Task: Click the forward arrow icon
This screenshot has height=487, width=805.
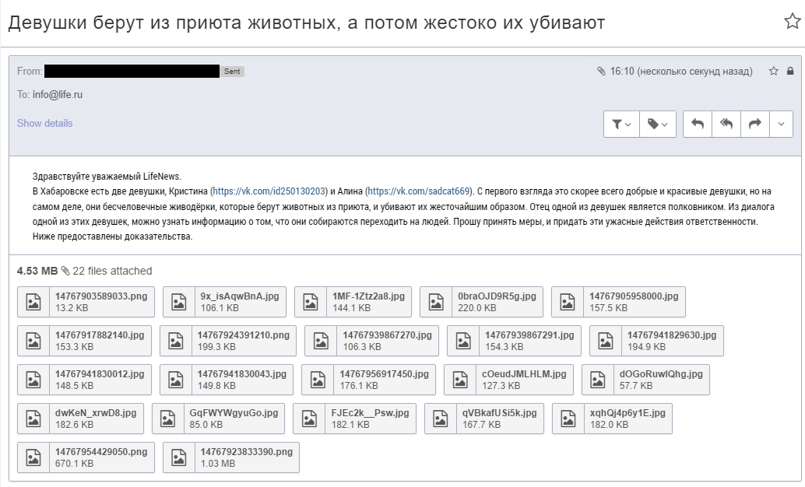Action: [x=754, y=124]
